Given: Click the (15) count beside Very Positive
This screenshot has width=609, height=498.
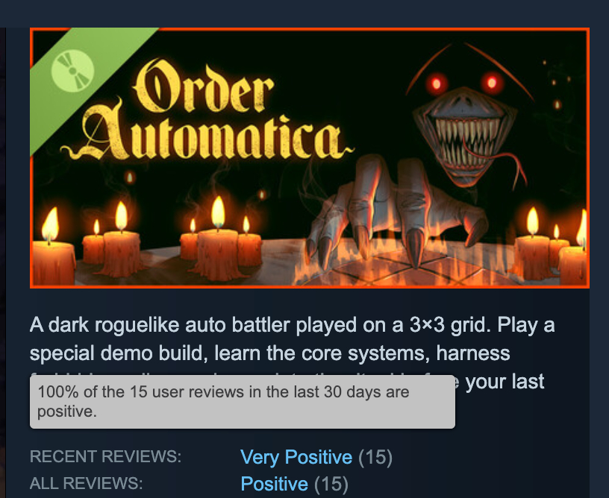Looking at the screenshot, I should (375, 457).
